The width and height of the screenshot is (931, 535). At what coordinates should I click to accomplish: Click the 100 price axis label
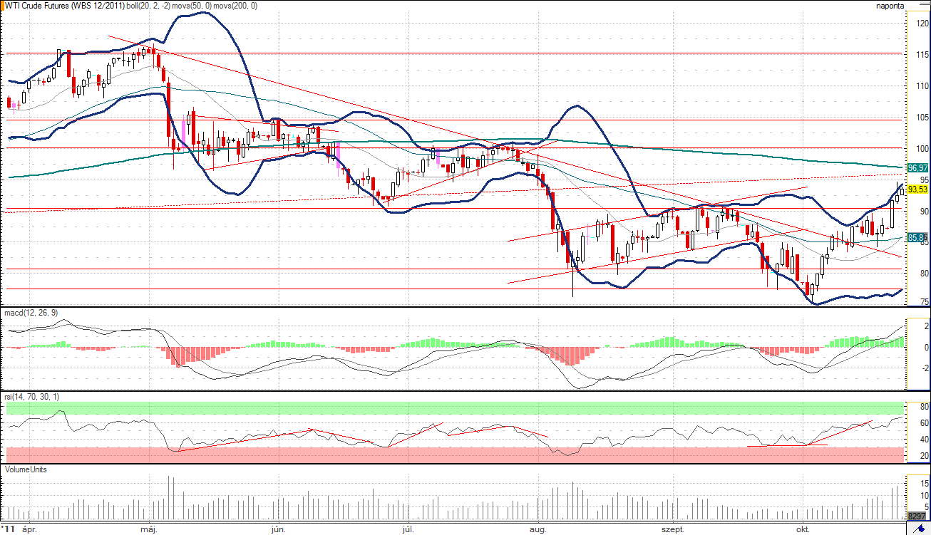[922, 149]
